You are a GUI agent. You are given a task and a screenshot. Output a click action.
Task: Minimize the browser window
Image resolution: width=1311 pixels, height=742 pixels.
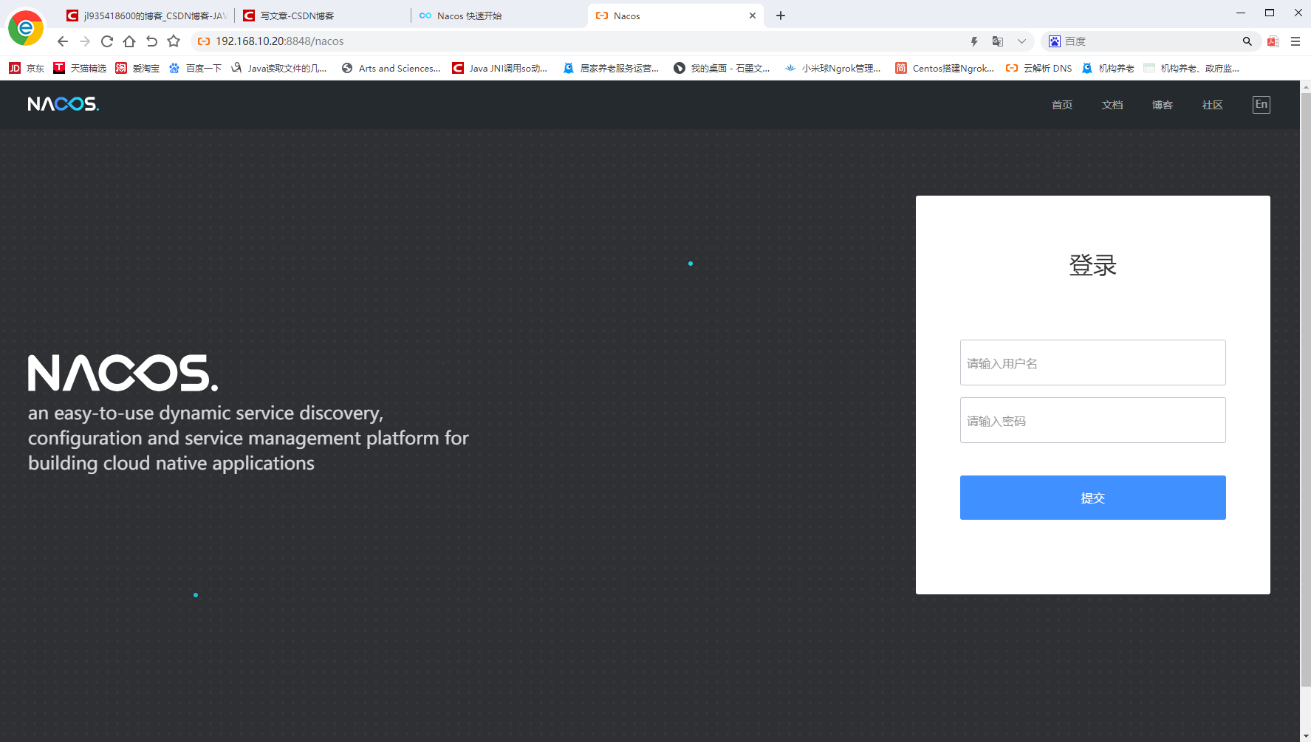click(x=1241, y=13)
